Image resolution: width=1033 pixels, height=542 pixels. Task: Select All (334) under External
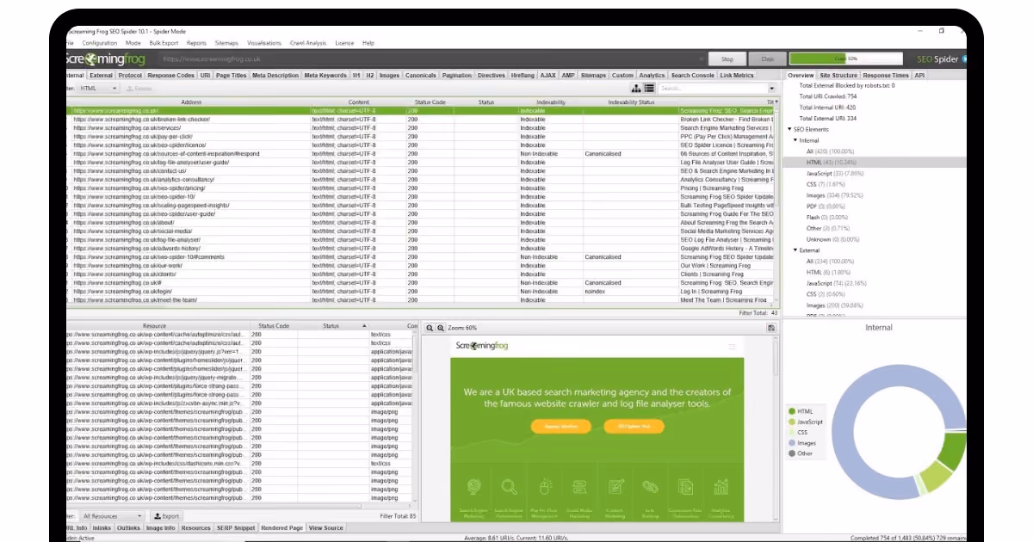830,261
